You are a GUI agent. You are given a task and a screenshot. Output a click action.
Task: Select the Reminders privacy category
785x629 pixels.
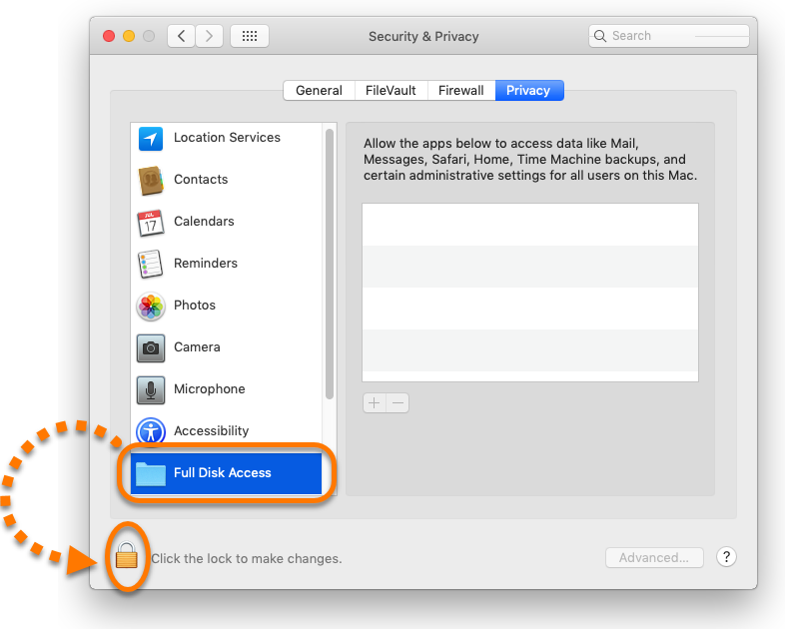(x=227, y=264)
